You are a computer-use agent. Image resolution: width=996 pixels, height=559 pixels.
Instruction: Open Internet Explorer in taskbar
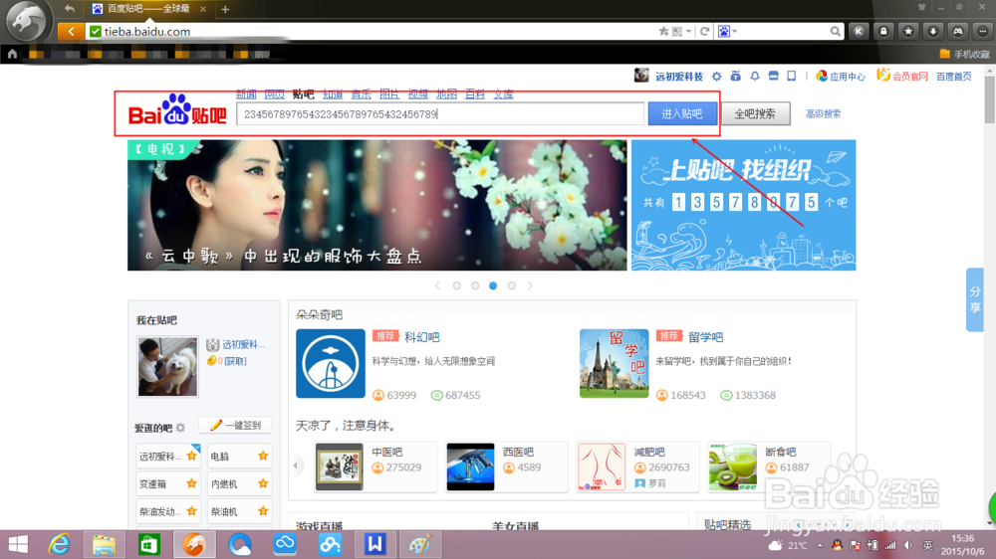coord(59,544)
